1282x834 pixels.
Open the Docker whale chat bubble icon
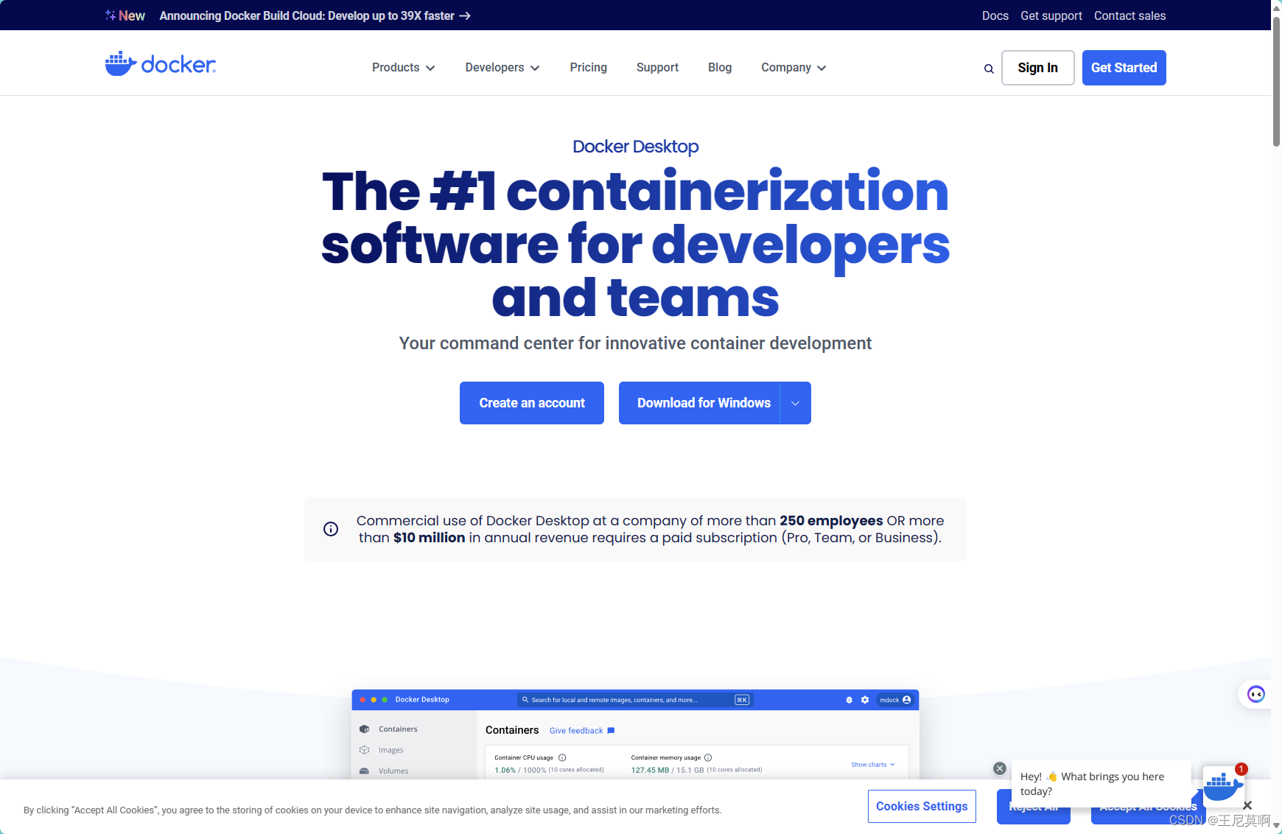coord(1223,785)
